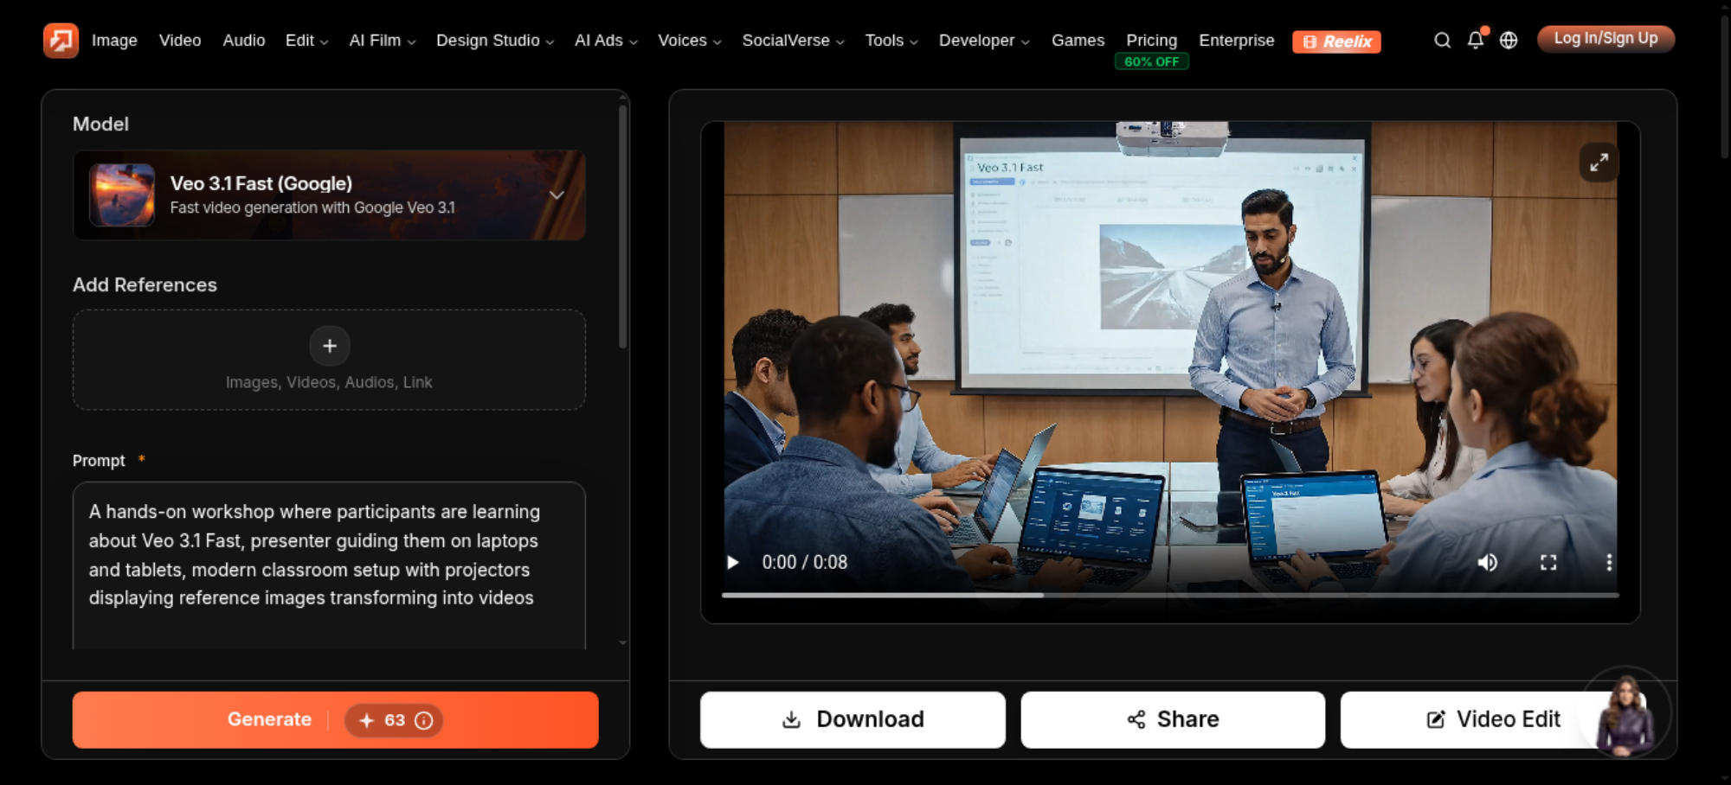The width and height of the screenshot is (1731, 785).
Task: Click the Generate button
Action: click(335, 720)
